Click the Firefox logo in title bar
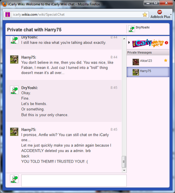Viewport: 175px width, 193px height. coord(5,4)
